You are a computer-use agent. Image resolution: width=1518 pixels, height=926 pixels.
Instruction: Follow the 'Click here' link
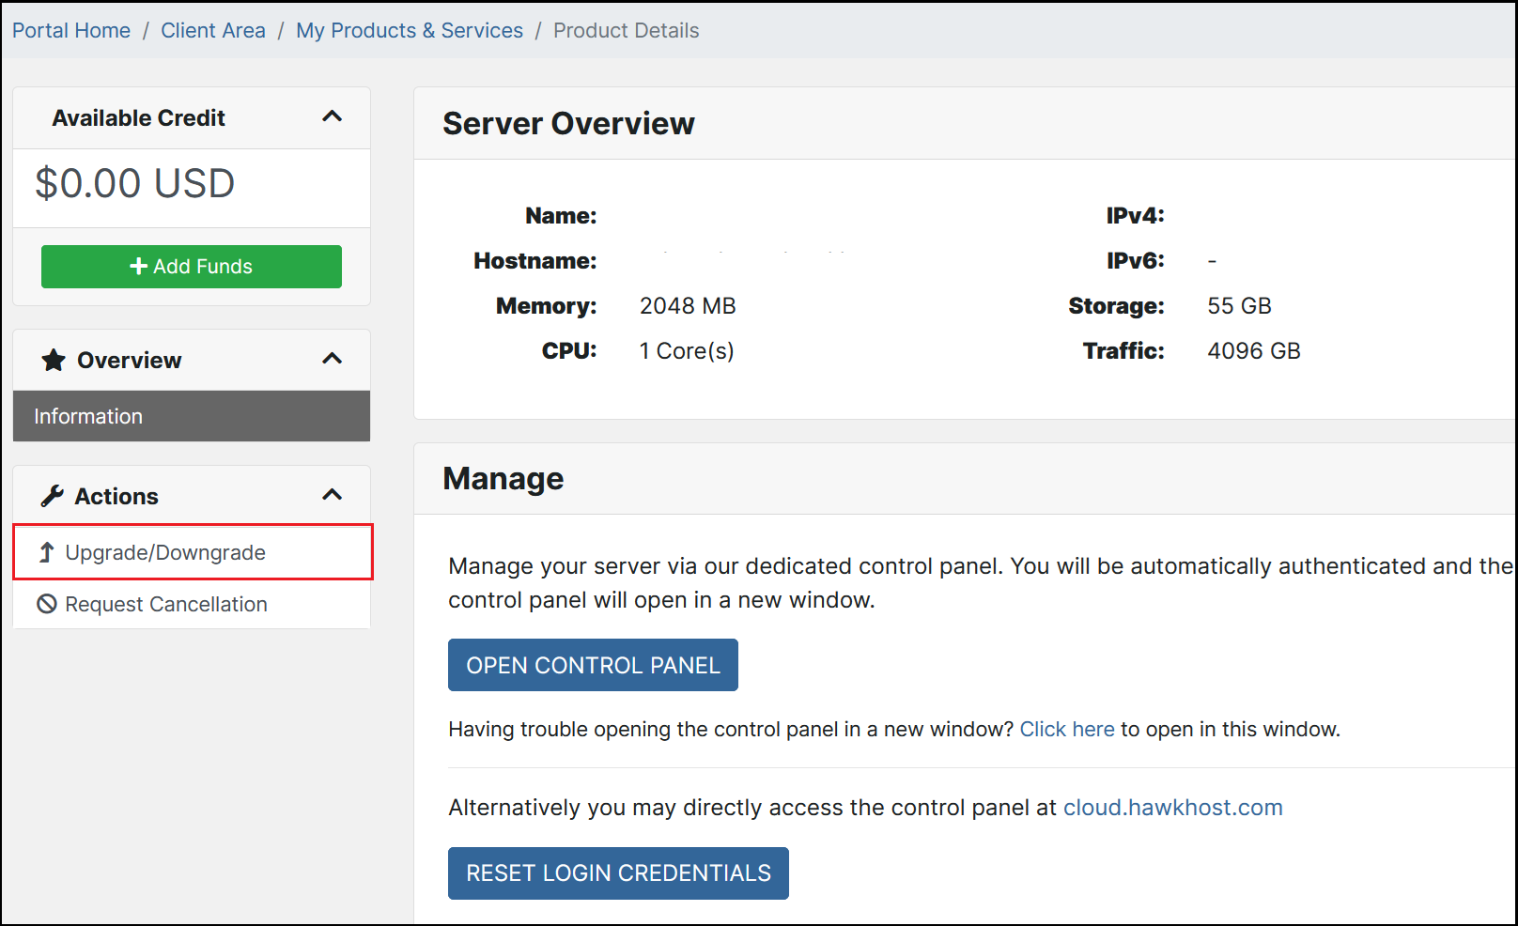1067,729
